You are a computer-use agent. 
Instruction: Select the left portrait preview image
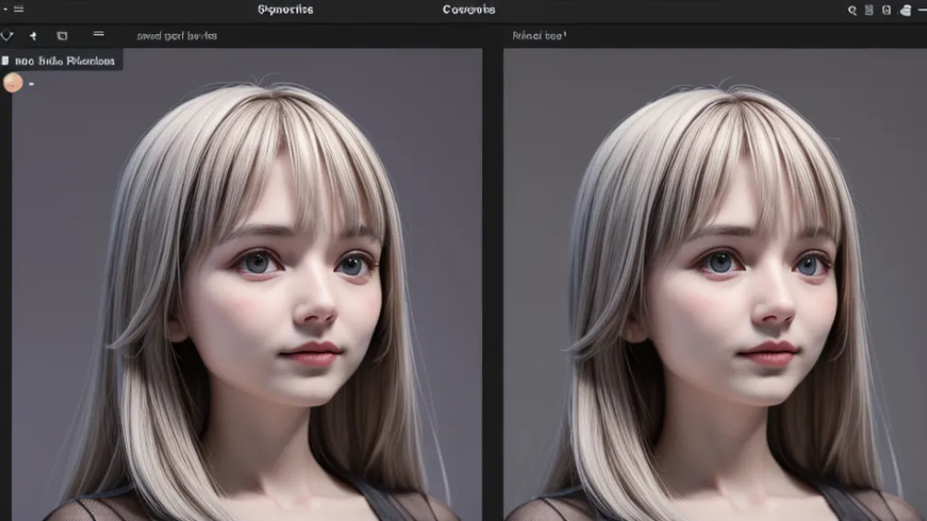[x=246, y=285]
